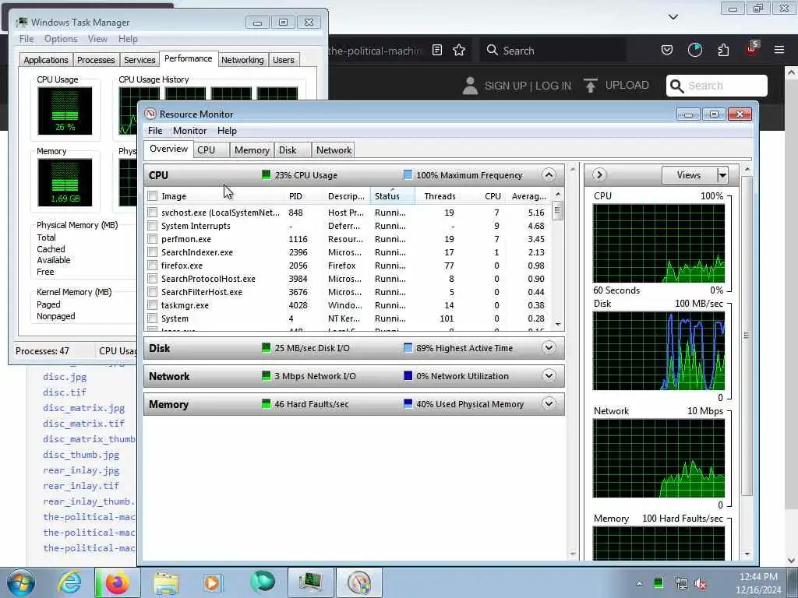Screen dimensions: 798x598
Task: Sort processes by Threads column header
Action: [440, 196]
